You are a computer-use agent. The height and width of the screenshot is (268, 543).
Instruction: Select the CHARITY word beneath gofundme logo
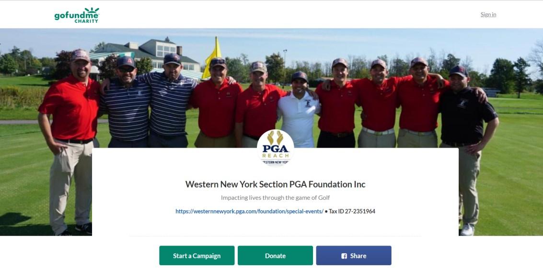pos(86,21)
